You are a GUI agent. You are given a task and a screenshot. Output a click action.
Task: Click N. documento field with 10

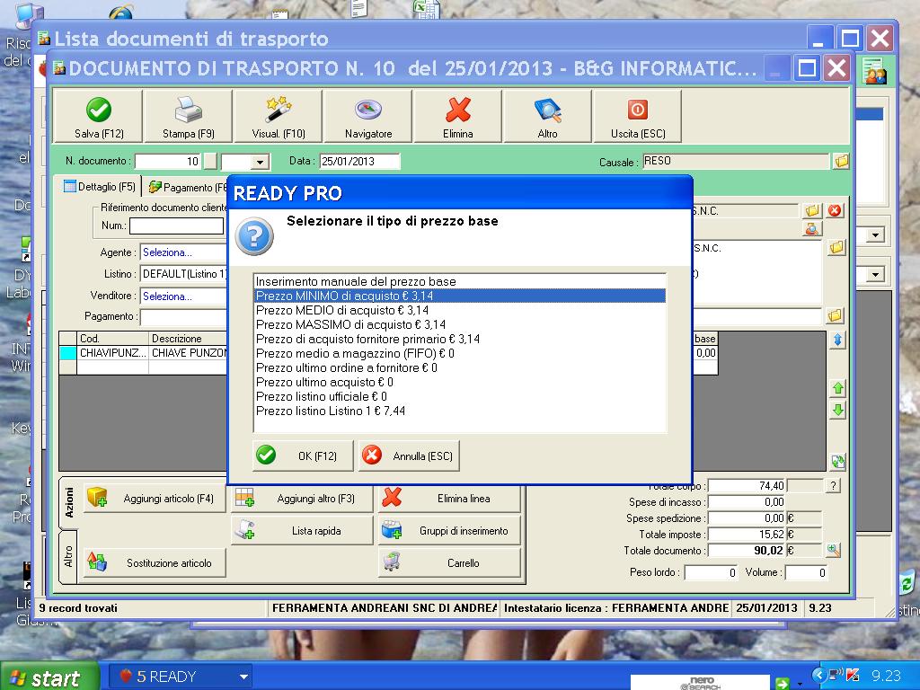(x=168, y=162)
